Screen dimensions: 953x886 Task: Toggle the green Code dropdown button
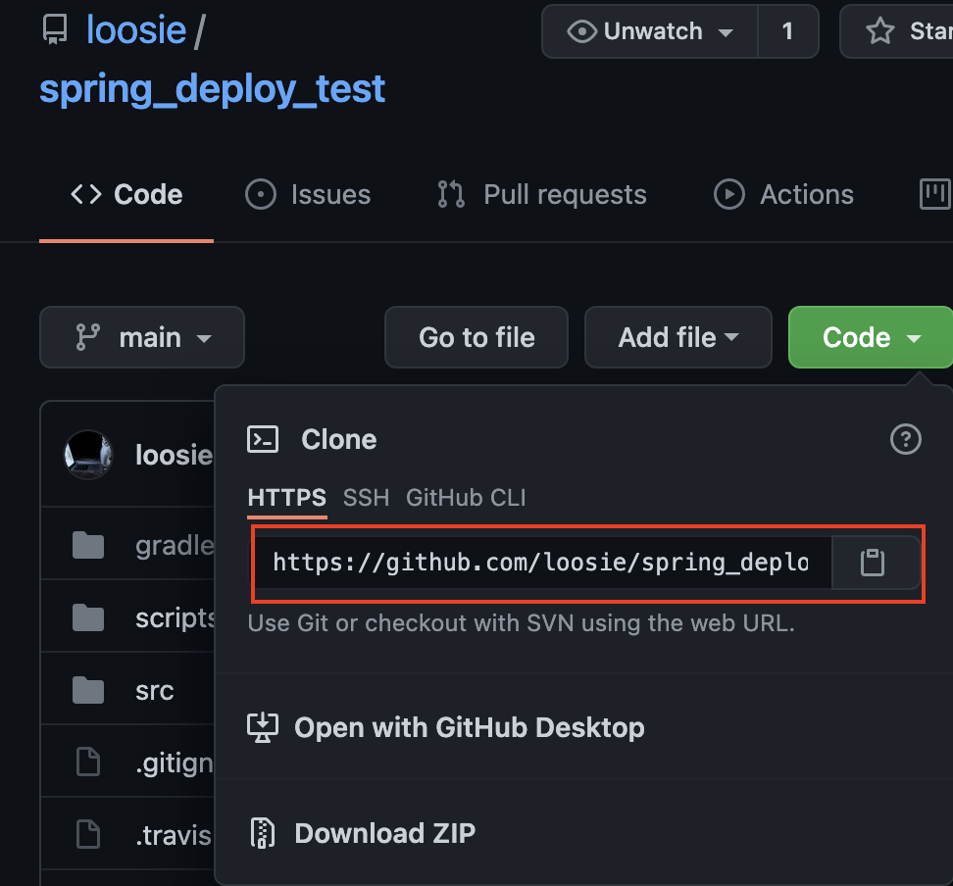(871, 337)
